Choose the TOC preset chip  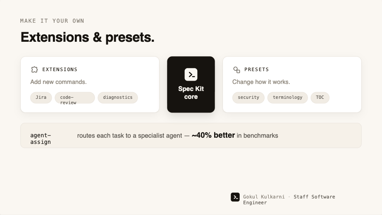(320, 98)
